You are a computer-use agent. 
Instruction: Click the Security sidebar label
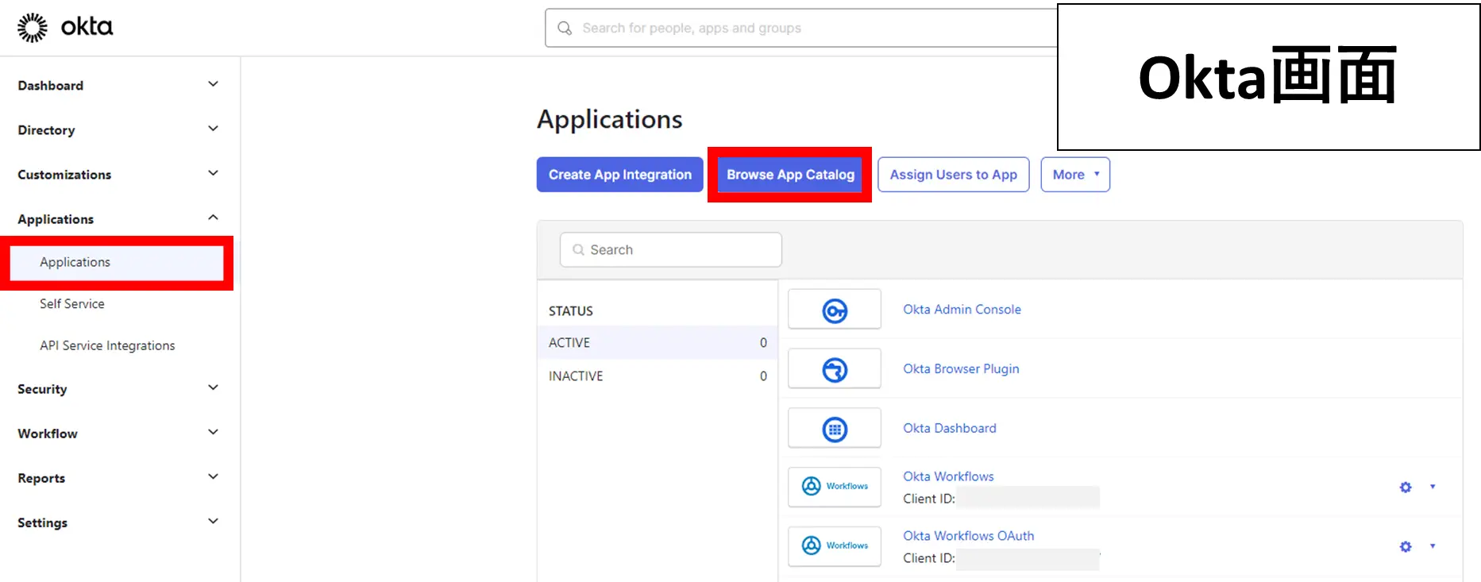pos(42,389)
